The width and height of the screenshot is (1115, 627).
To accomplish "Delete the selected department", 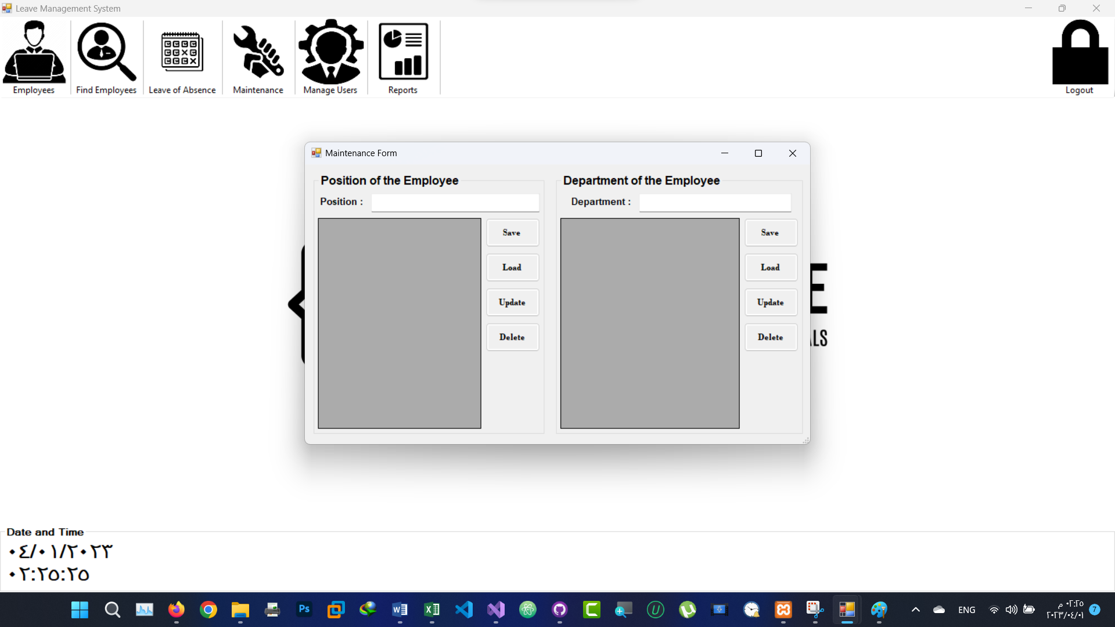I will click(x=771, y=337).
